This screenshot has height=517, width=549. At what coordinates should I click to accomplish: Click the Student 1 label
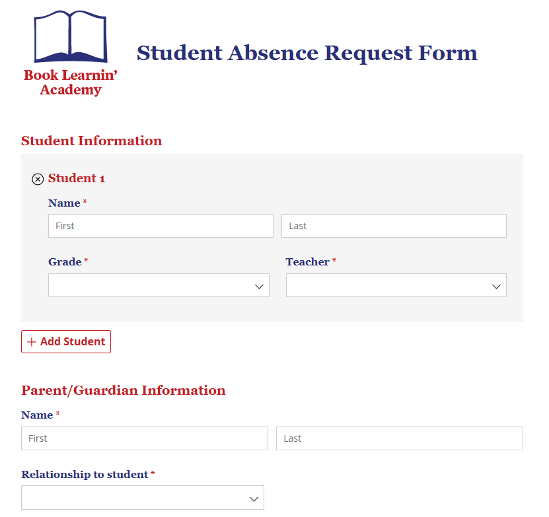(78, 178)
